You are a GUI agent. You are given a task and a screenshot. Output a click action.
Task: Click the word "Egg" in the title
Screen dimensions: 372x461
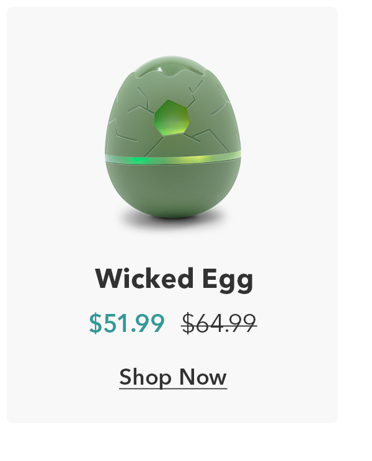[x=228, y=280]
